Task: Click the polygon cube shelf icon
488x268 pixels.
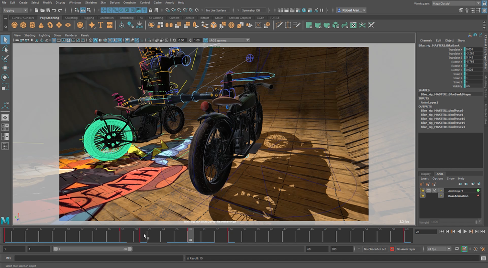Action: tap(23, 25)
